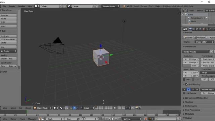Add a new screen layout with plus icon

click(x=61, y=6)
